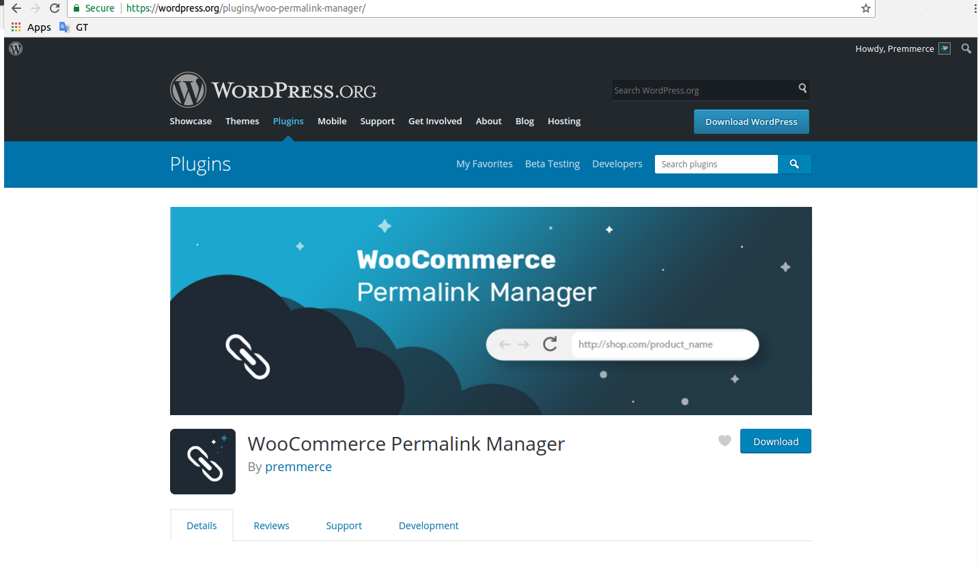This screenshot has width=978, height=564.
Task: Bookmark the page with the star icon
Action: pyautogui.click(x=865, y=8)
